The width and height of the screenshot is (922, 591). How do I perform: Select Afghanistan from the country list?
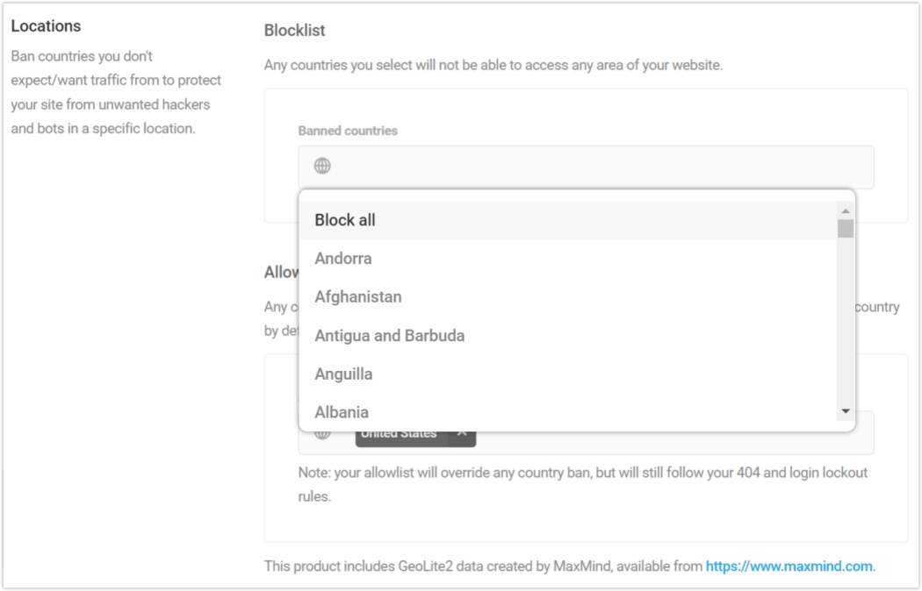click(357, 296)
